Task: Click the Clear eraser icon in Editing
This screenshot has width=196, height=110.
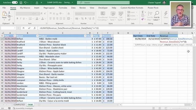Action: tap(143, 19)
